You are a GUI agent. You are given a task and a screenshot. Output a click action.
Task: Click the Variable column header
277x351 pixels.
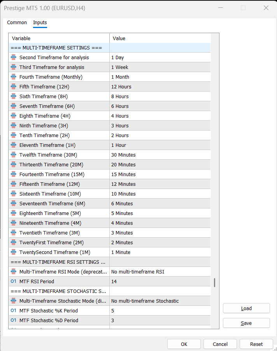(x=59, y=38)
